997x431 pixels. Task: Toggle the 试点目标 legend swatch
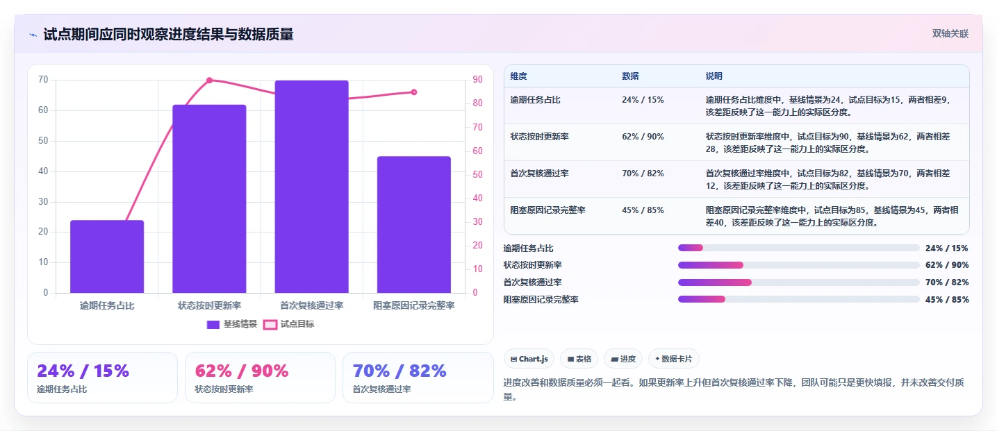pos(270,324)
